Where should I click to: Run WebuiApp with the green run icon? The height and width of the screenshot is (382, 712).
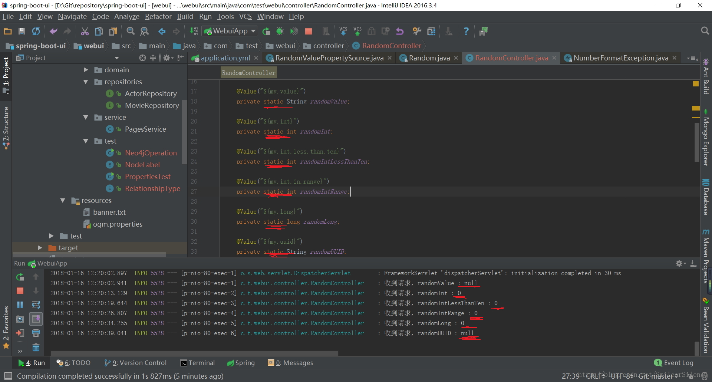click(x=266, y=31)
